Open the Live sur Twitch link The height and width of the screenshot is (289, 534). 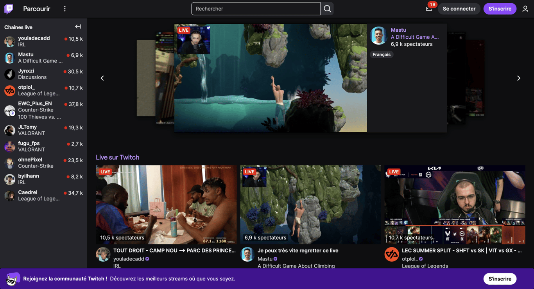[x=118, y=157]
